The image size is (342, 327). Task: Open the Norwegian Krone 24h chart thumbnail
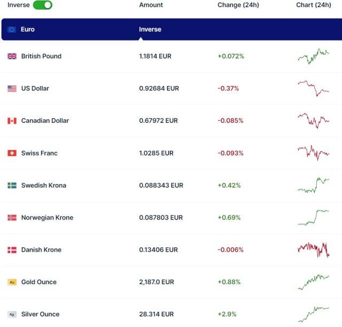tap(313, 217)
